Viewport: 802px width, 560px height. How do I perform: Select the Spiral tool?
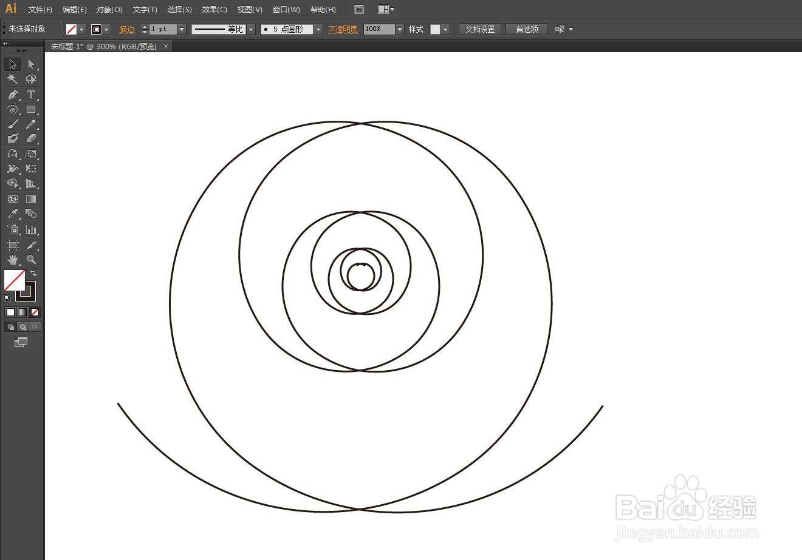pyautogui.click(x=13, y=110)
